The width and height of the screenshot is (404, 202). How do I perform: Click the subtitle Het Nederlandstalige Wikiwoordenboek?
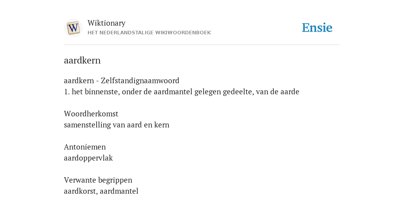coord(149,33)
